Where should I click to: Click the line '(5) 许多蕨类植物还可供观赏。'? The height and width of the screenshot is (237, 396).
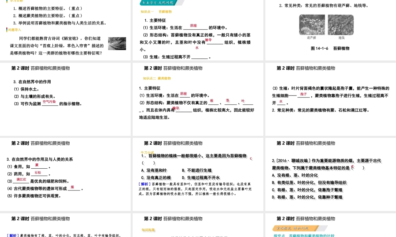(x=34, y=196)
